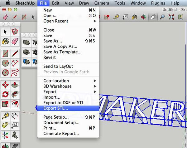Expand the Geo-location submenu
The width and height of the screenshot is (187, 148).
(x=68, y=81)
